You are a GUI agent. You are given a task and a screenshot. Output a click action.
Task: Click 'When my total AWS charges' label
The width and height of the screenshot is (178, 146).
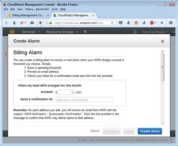(x=50, y=86)
